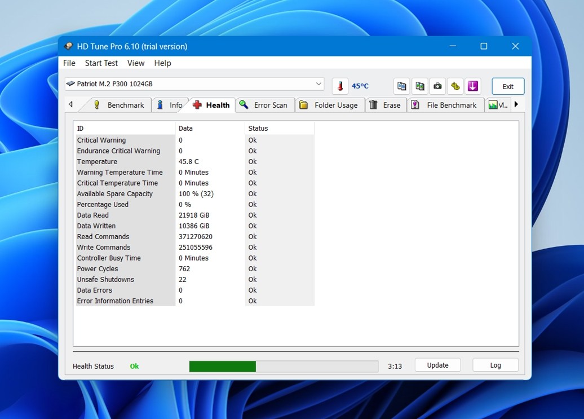Switch to the Error Scan tab
The width and height of the screenshot is (584, 419).
click(264, 105)
